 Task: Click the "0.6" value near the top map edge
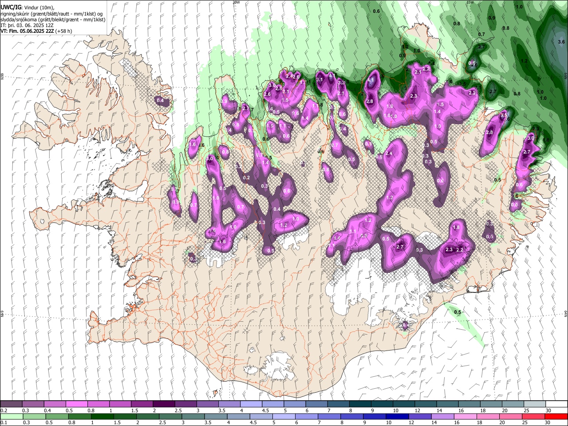[x=376, y=11]
